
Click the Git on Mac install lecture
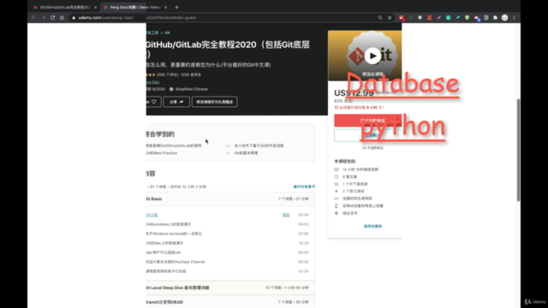(x=164, y=243)
